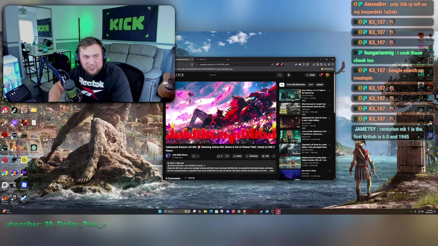Click the browser address bar URL

pyautogui.click(x=214, y=65)
